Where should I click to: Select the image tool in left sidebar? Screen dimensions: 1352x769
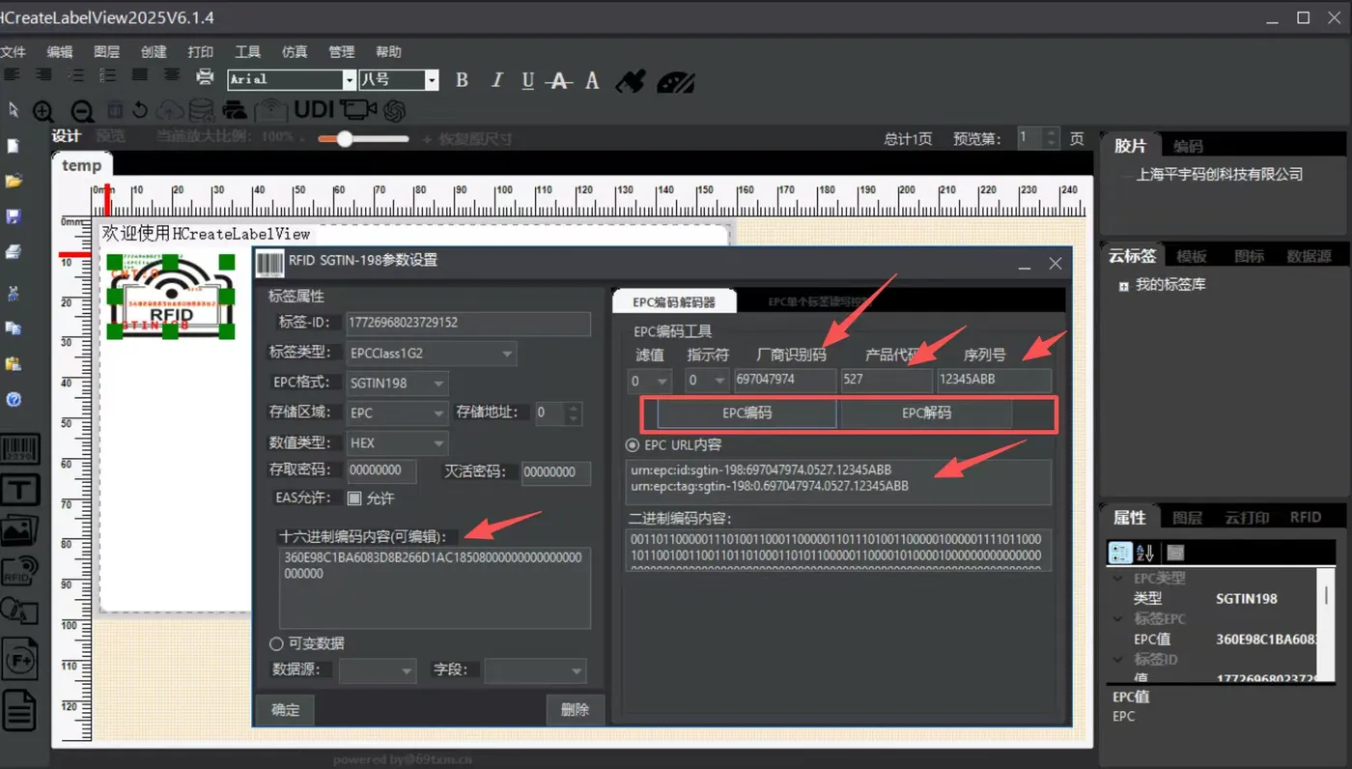[x=19, y=529]
